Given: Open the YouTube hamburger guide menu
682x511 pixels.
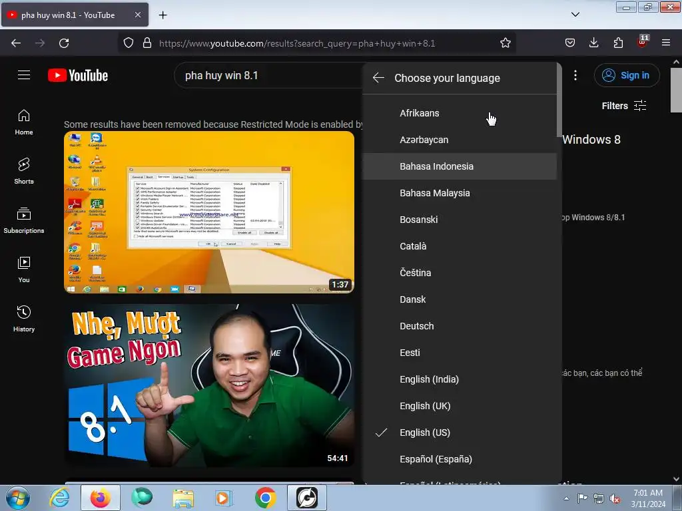Looking at the screenshot, I should pos(24,75).
